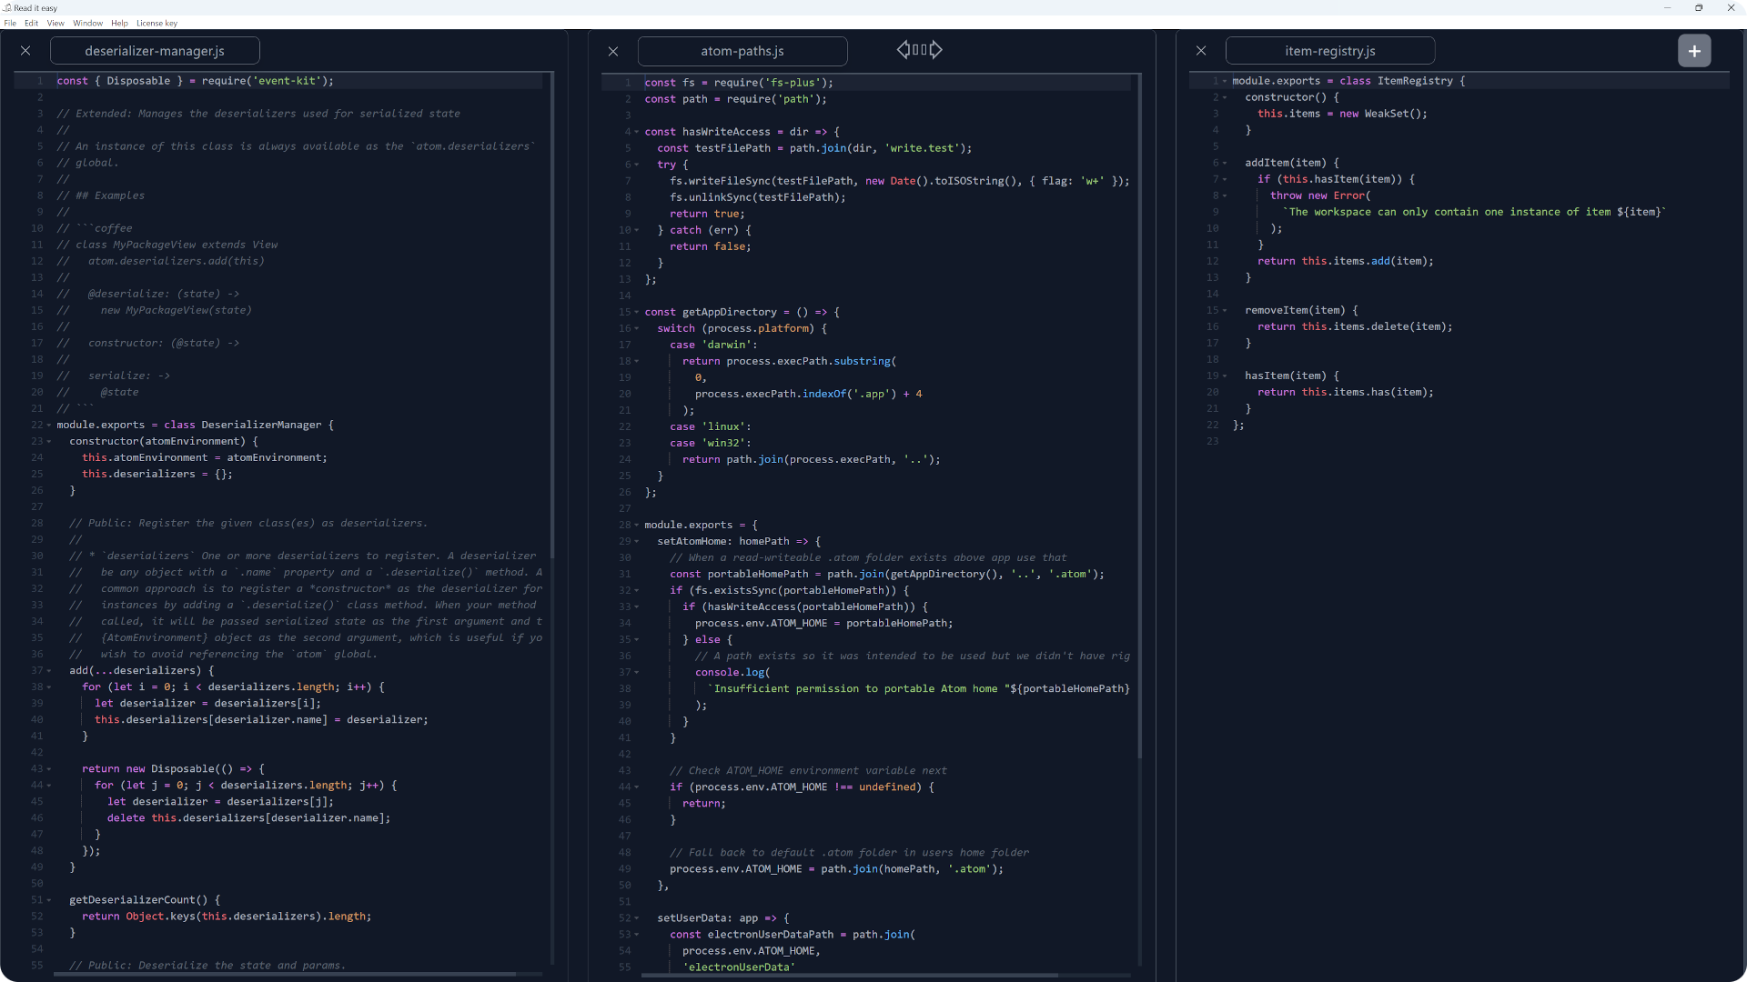Collapse ItemRegistry constructor() fold at line 2
The height and width of the screenshot is (982, 1747).
coord(1225,97)
